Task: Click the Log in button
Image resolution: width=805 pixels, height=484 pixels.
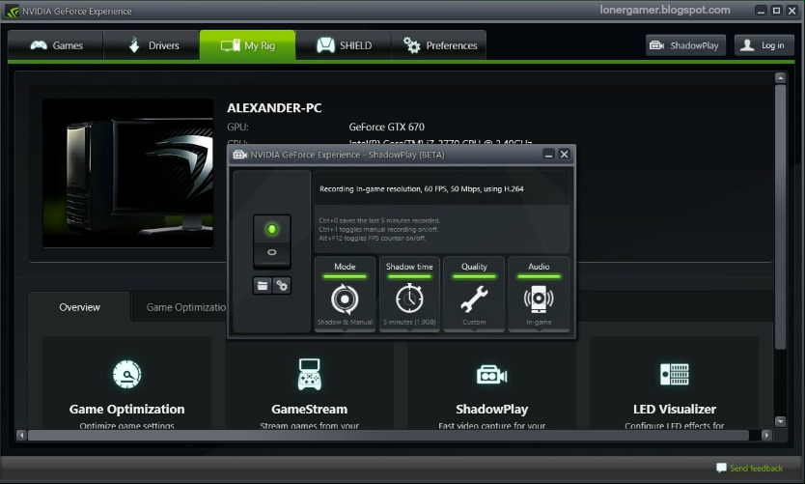Action: click(x=763, y=45)
